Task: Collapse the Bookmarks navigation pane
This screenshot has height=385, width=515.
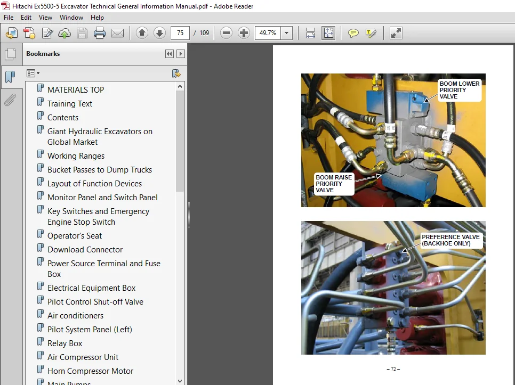Action: pos(170,54)
